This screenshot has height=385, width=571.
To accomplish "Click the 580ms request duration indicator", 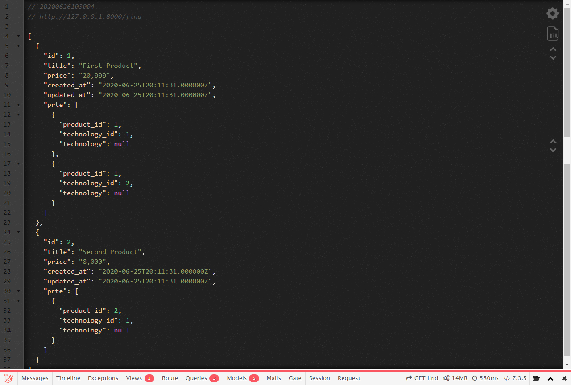I will [485, 378].
